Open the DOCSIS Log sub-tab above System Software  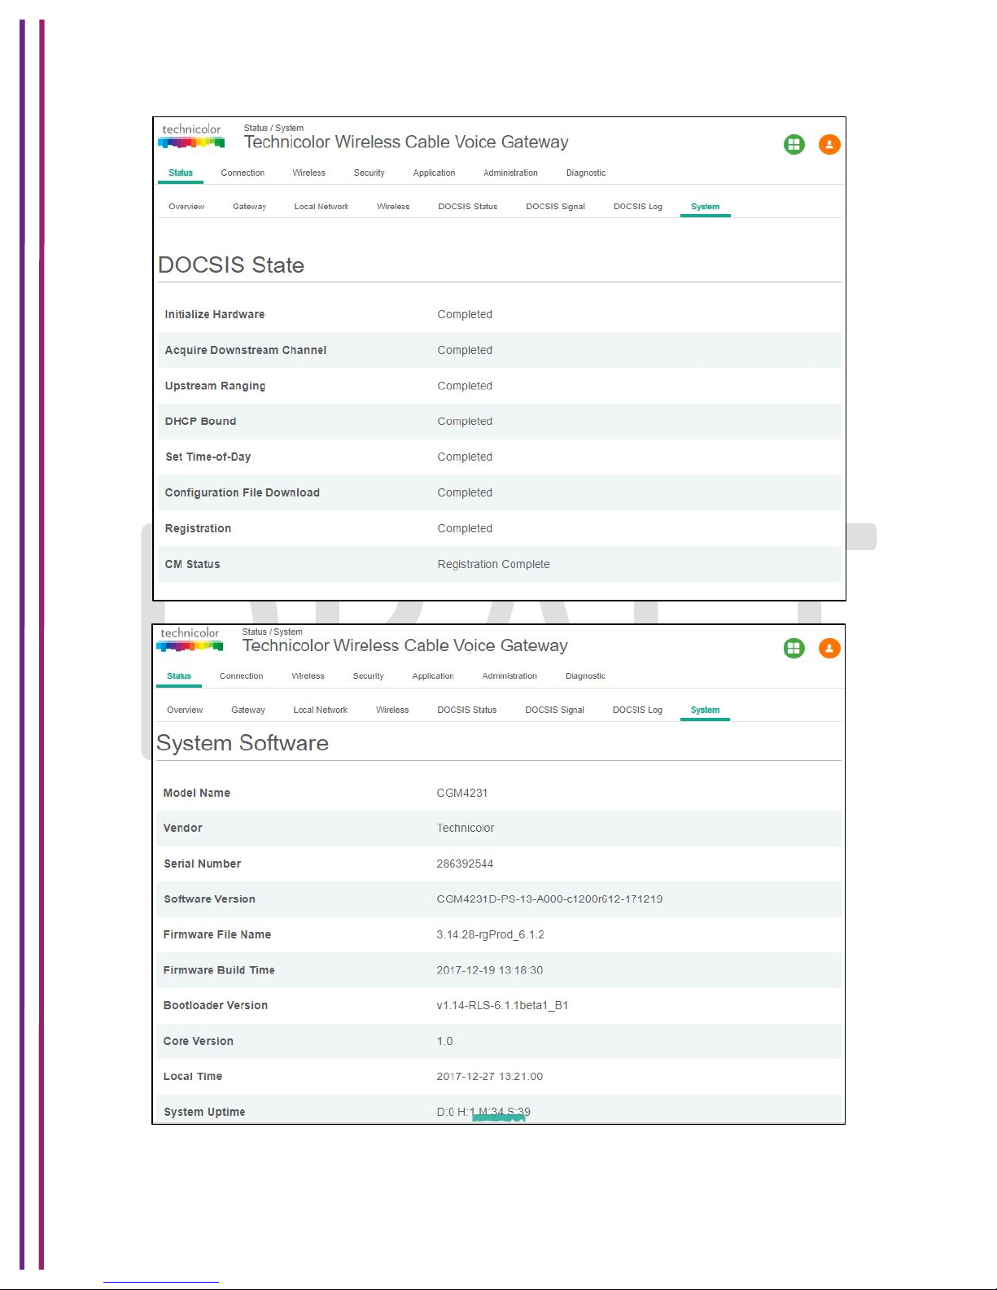coord(637,711)
